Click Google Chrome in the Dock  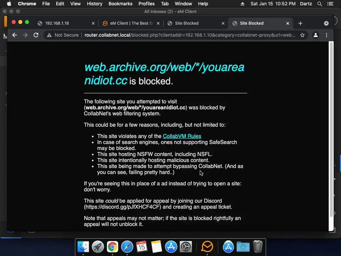(x=113, y=247)
